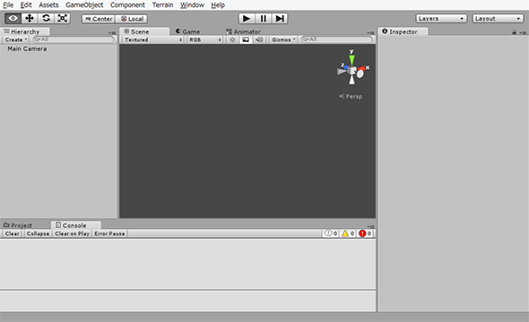Select the Rotate tool

46,18
